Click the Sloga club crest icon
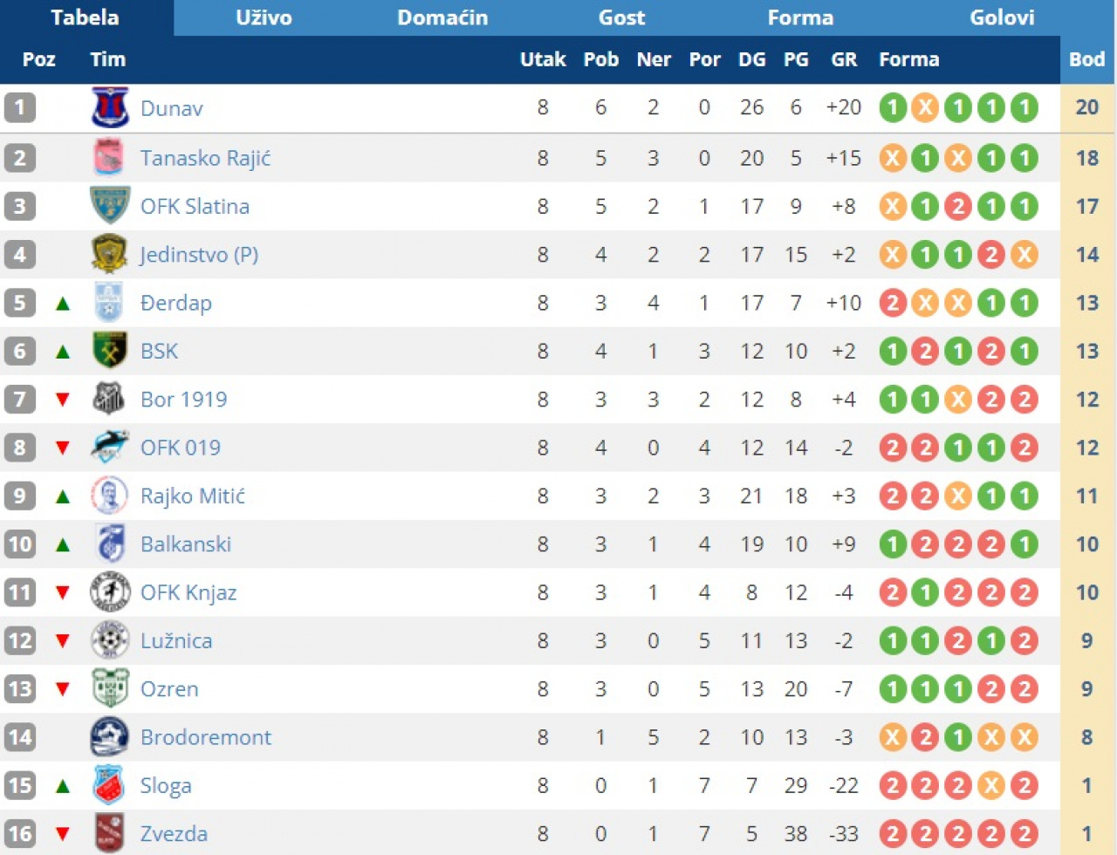The image size is (1117, 855). point(110,785)
